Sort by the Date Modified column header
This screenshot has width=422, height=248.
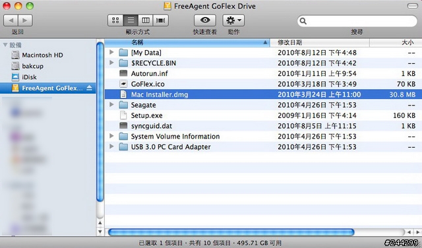[x=320, y=43]
